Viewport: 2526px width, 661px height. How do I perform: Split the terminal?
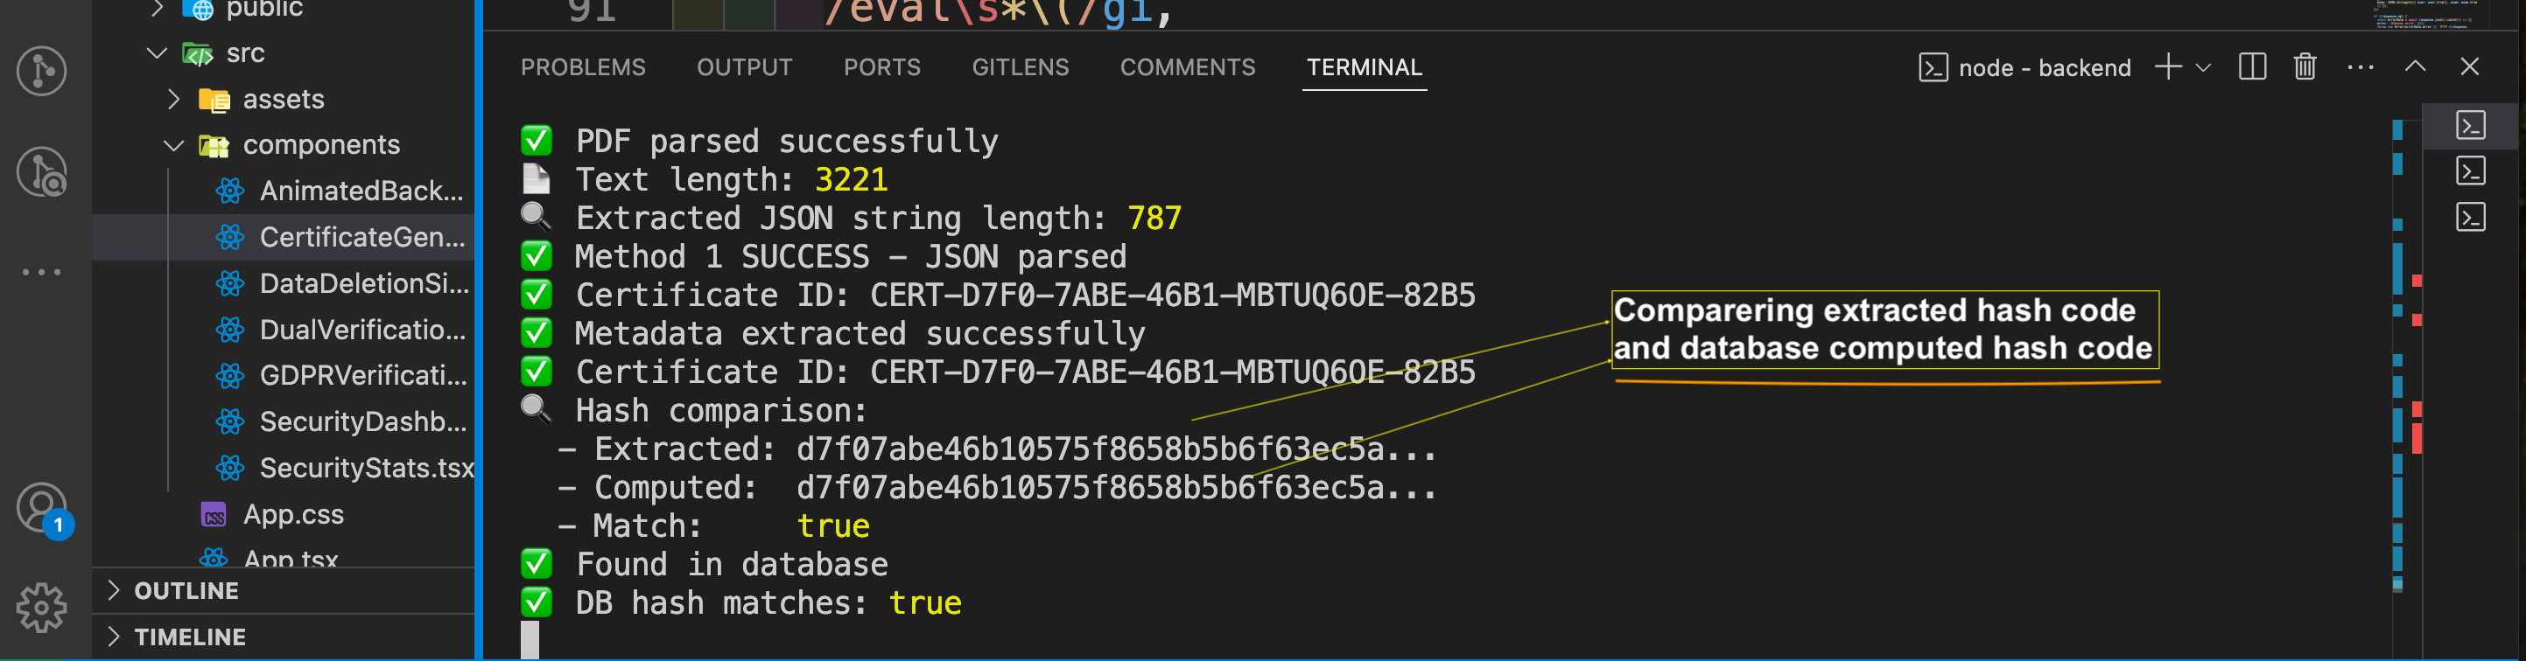pos(2252,66)
